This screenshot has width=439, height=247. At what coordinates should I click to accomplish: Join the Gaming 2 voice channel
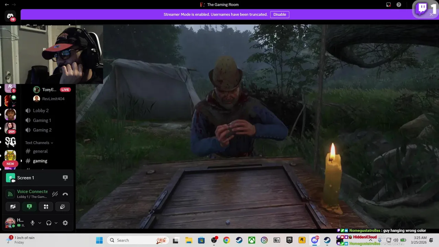[x=42, y=130]
